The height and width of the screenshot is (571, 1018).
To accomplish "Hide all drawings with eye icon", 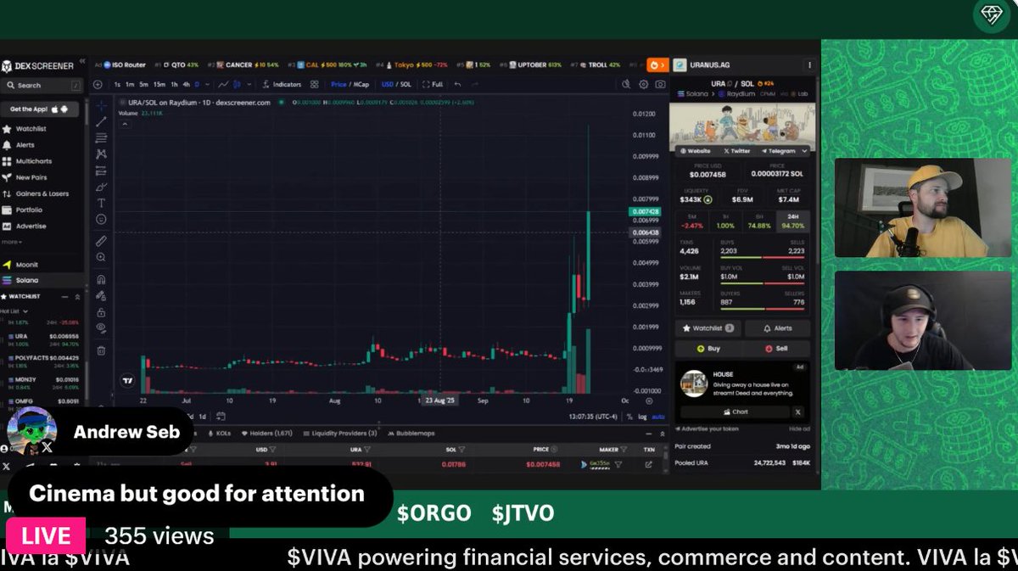I will pos(101,327).
